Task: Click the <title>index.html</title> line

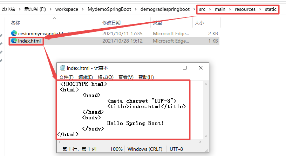Action: pyautogui.click(x=147, y=106)
